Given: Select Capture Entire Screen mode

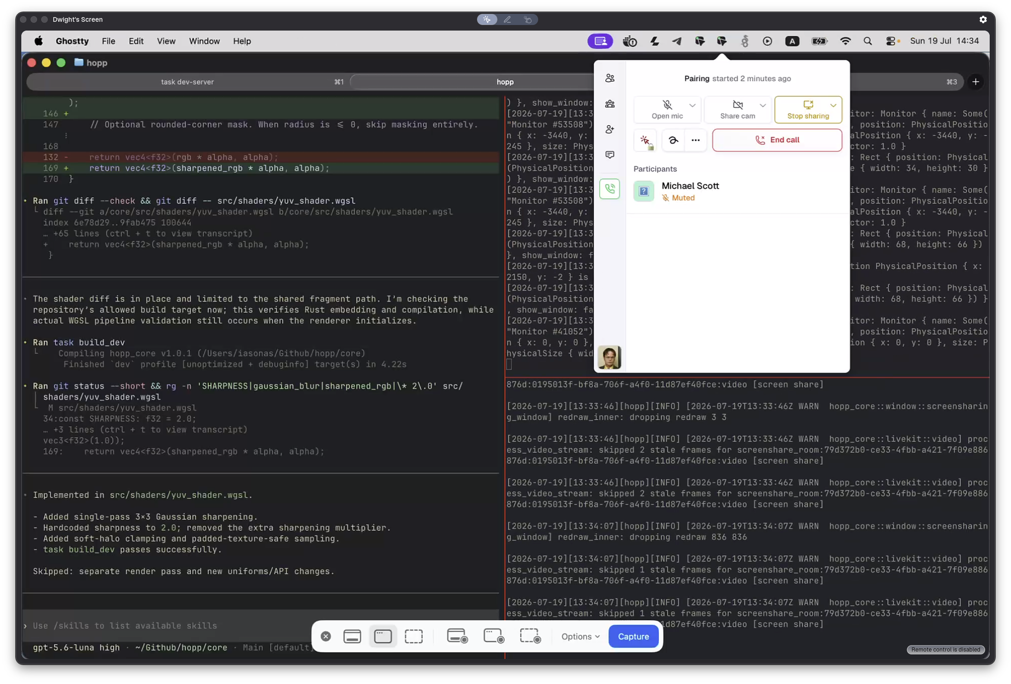Looking at the screenshot, I should click(x=352, y=637).
